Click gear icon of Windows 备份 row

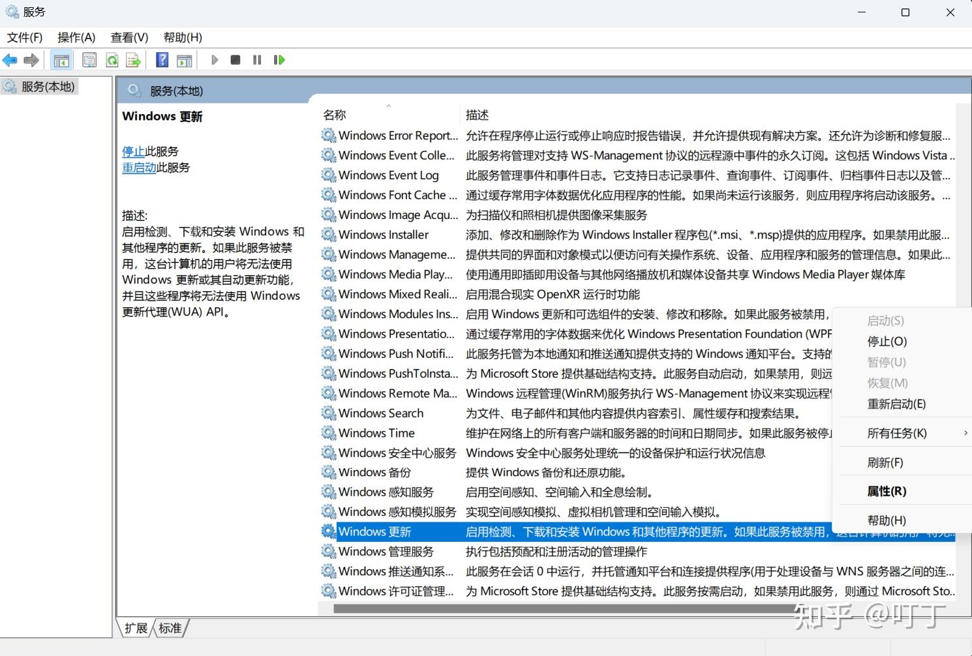(x=329, y=473)
